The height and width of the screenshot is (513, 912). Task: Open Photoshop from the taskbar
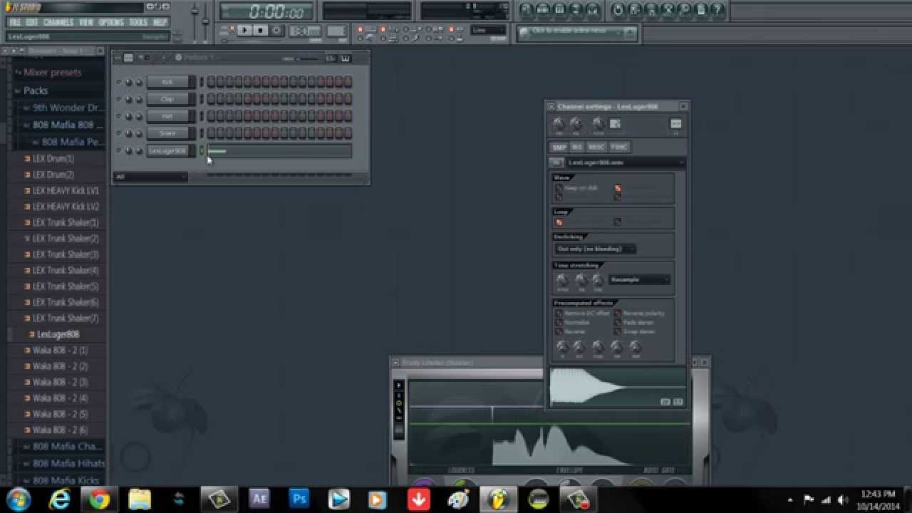(x=299, y=499)
